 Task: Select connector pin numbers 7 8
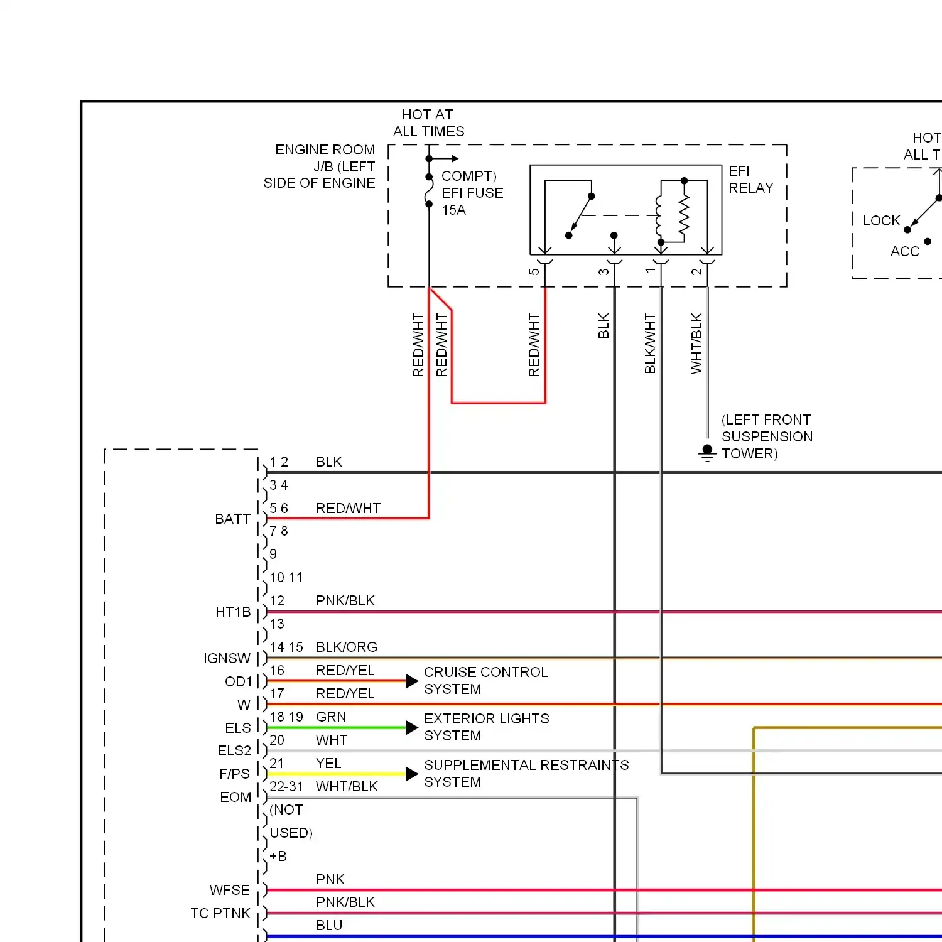tap(279, 531)
